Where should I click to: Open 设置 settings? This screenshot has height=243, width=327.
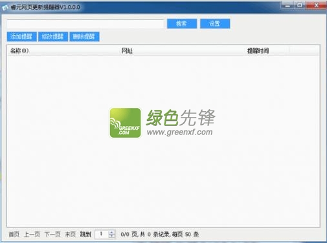215,23
